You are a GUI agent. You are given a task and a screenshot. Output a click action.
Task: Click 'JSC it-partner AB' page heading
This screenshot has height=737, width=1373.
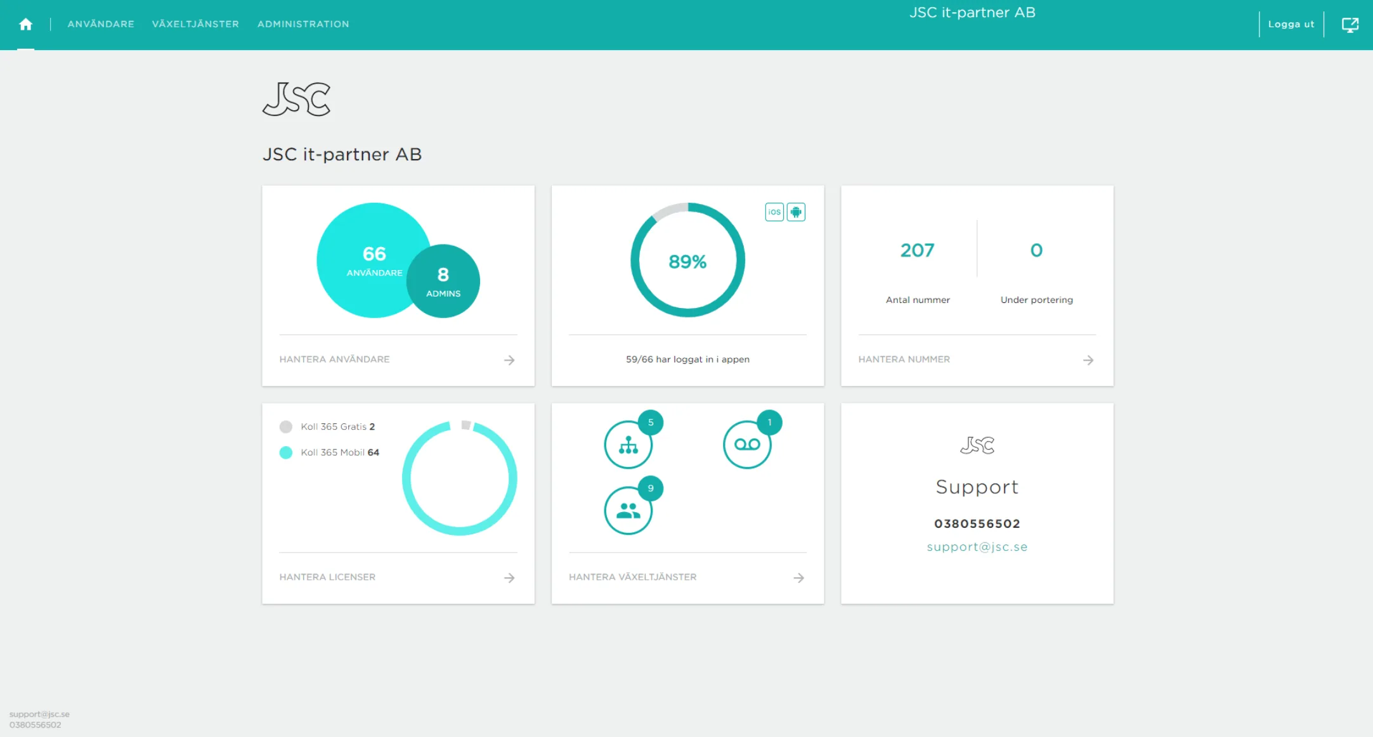(342, 155)
